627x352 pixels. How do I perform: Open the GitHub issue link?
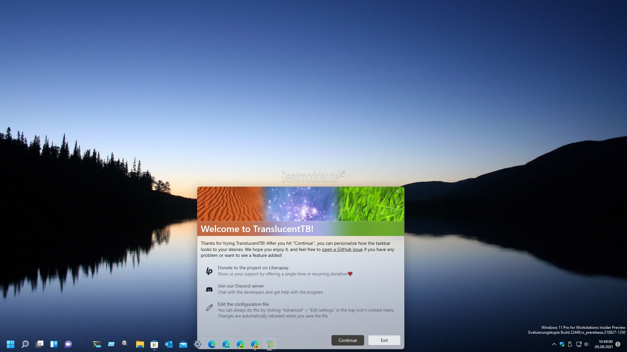pyautogui.click(x=342, y=249)
